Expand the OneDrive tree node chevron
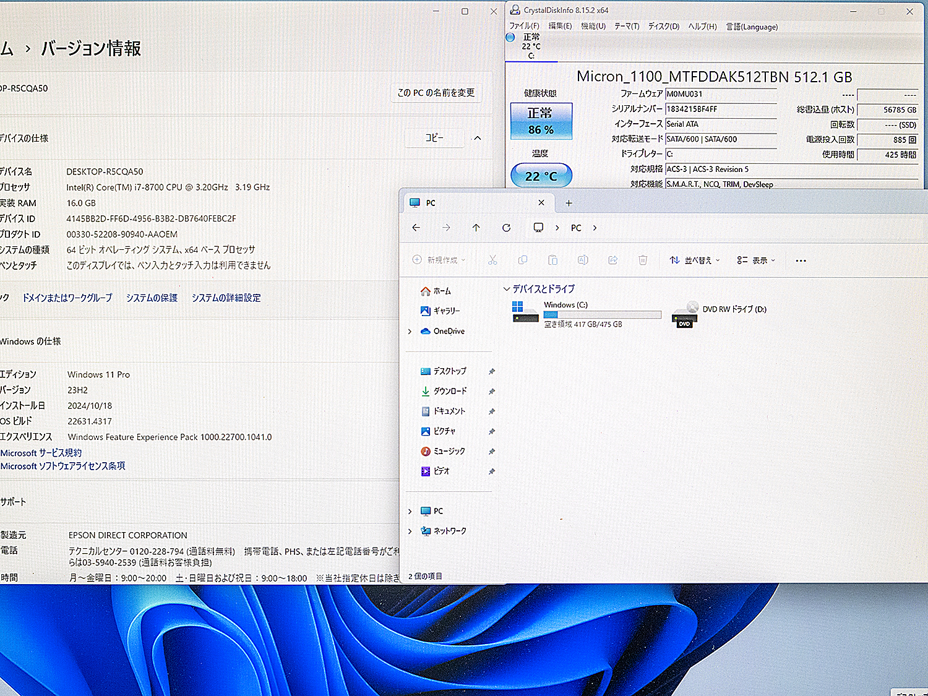The image size is (928, 696). point(410,332)
